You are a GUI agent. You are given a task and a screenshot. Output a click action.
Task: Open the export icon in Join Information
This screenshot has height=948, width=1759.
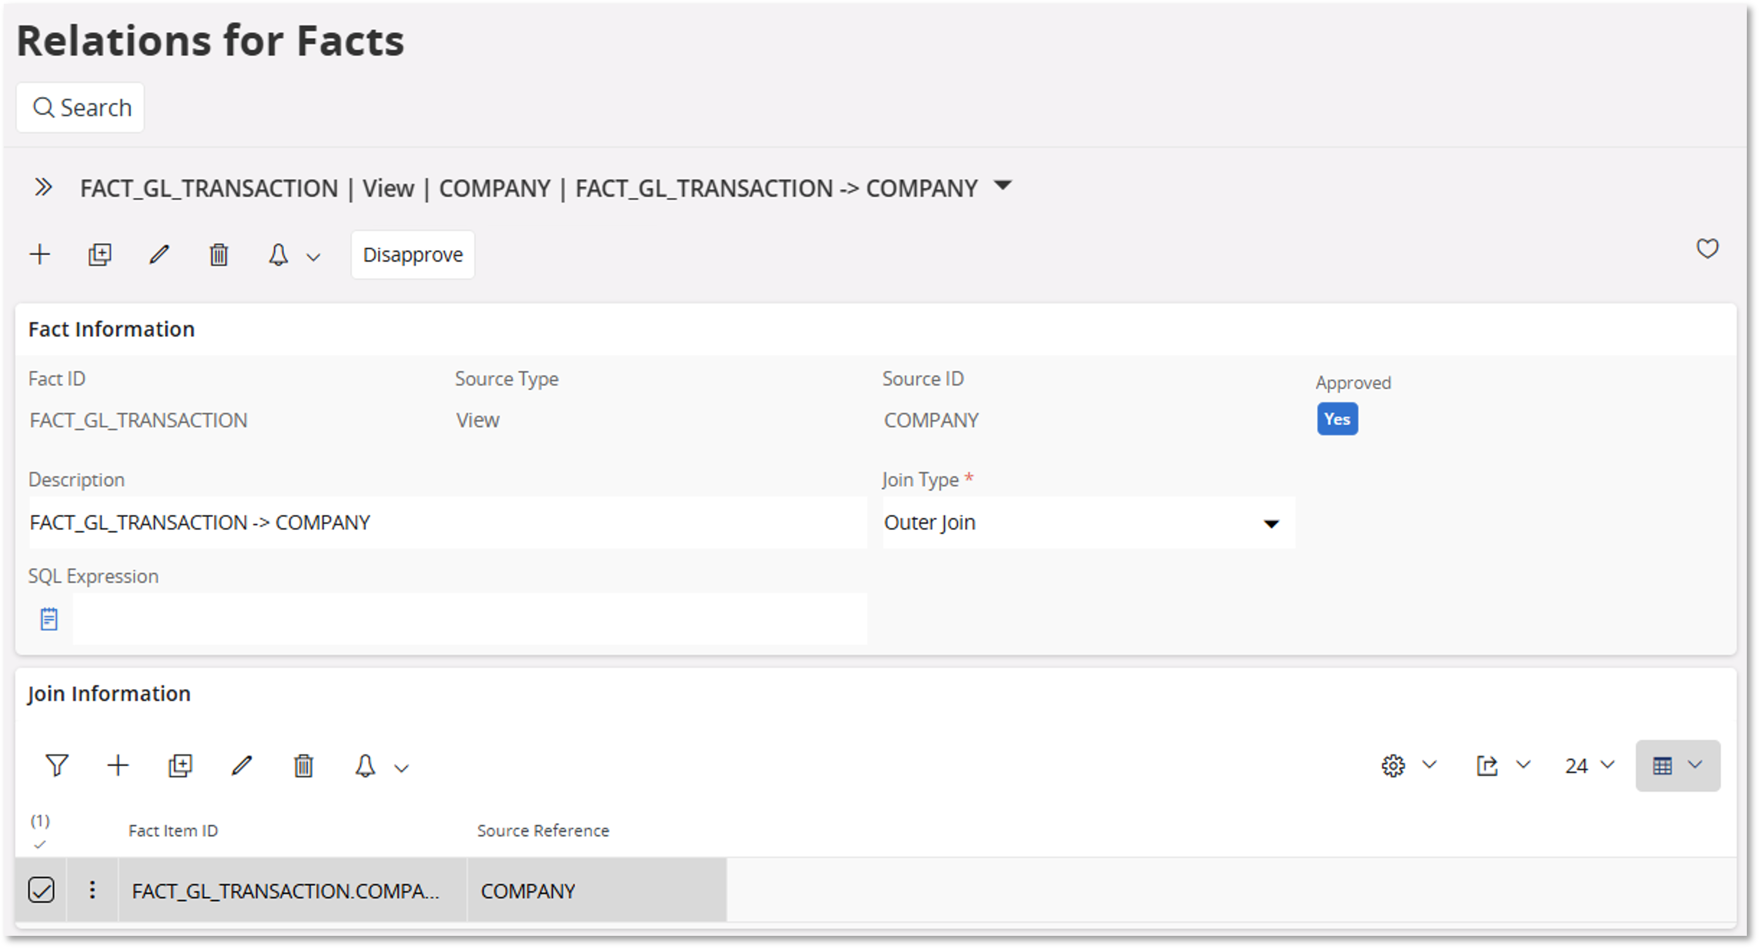[x=1486, y=766]
